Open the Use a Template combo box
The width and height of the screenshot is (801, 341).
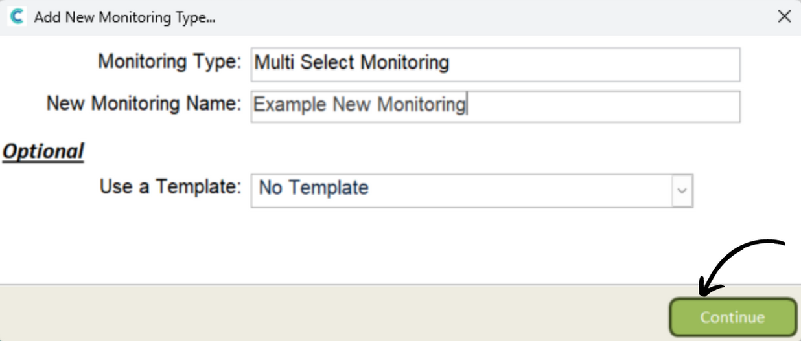(x=472, y=190)
